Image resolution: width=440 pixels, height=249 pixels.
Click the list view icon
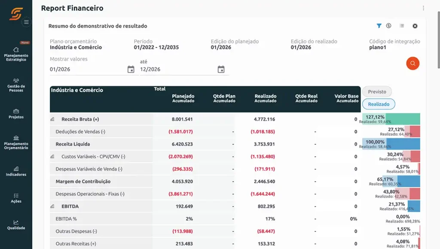(x=402, y=26)
